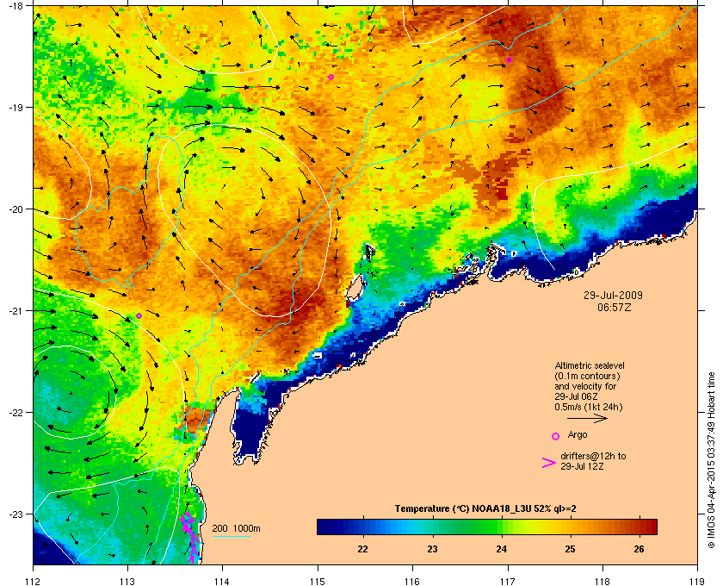This screenshot has height=586, width=723.
Task: Click the magenta drifter arrowhead in the legend
Action: (x=549, y=463)
